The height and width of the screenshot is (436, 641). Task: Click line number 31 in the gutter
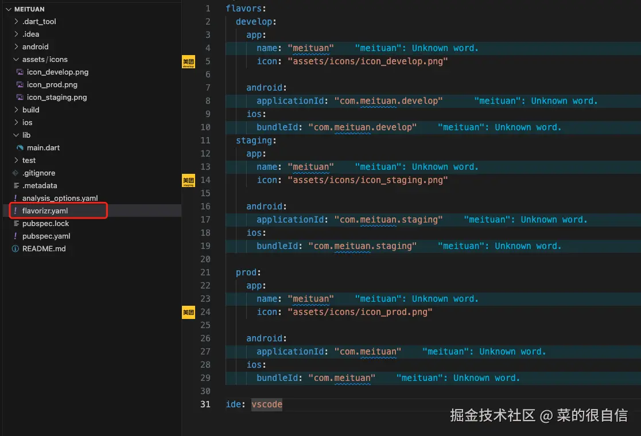click(x=205, y=404)
